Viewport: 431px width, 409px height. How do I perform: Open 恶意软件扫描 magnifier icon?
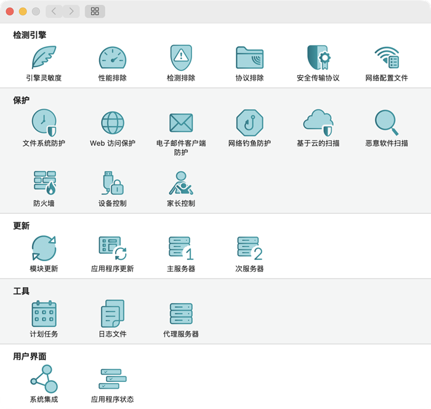pyautogui.click(x=387, y=123)
